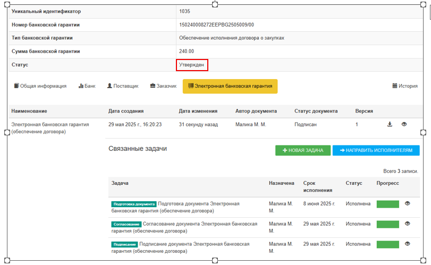This screenshot has width=431, height=265.
Task: Click the bank guarantee number value
Action: click(x=216, y=24)
